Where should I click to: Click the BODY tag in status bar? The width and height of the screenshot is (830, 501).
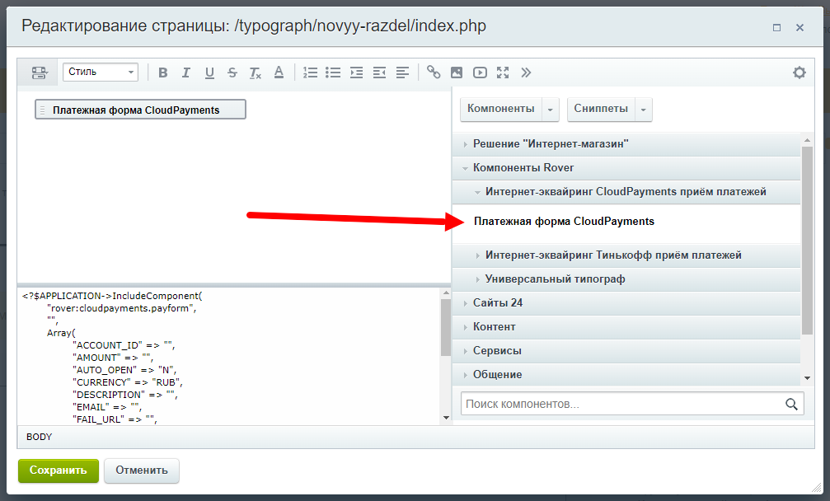point(40,437)
